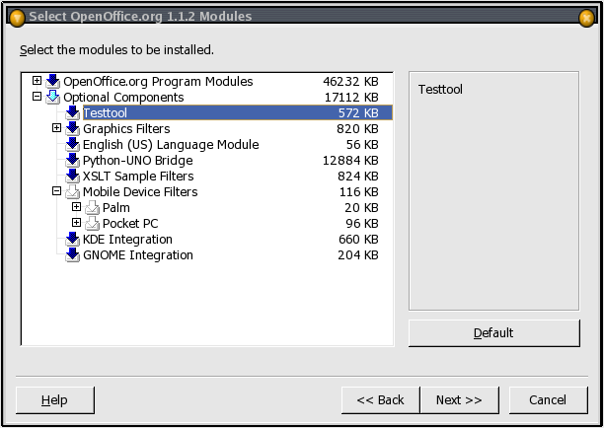
Task: Toggle install icon for Optional Components
Action: tap(52, 97)
